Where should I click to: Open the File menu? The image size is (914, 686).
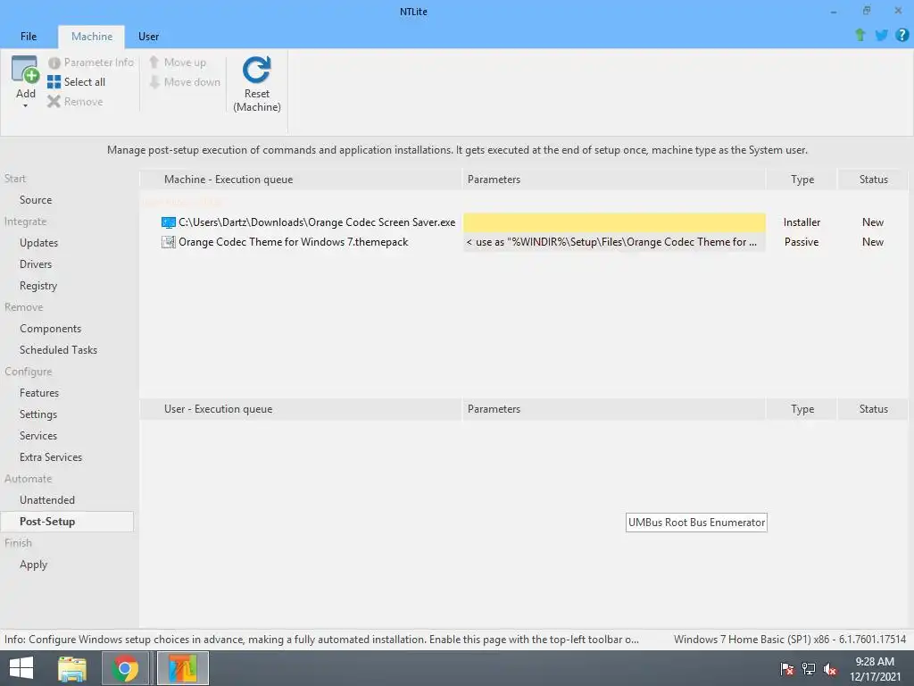[x=29, y=36]
